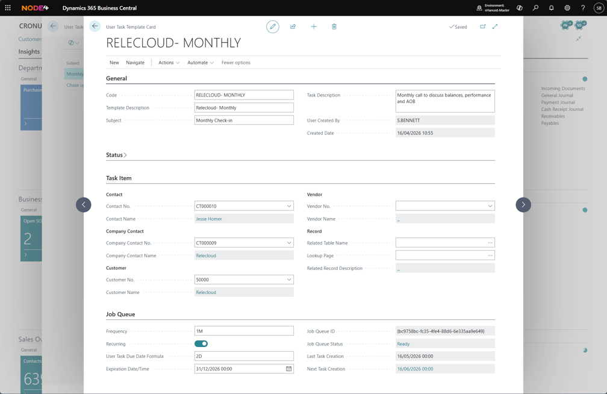Click the share icon on the card
The image size is (607, 394).
pos(293,27)
